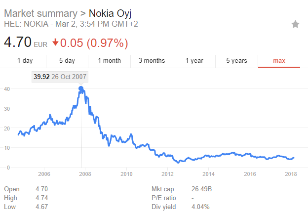Show the 1 month chart
Image resolution: width=308 pixels, height=214 pixels.
point(109,61)
